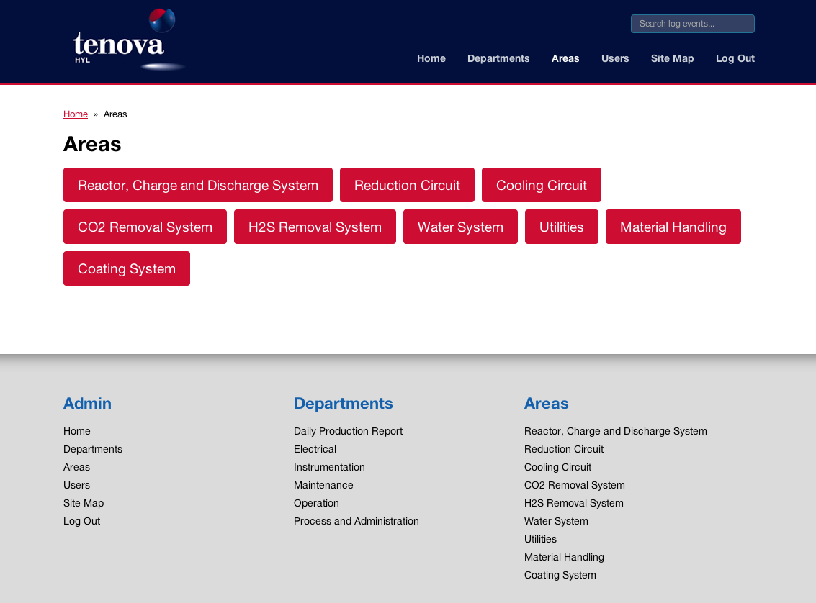Viewport: 816px width, 603px height.
Task: Open Reactor, Charge and Discharge System button
Action: click(x=198, y=185)
